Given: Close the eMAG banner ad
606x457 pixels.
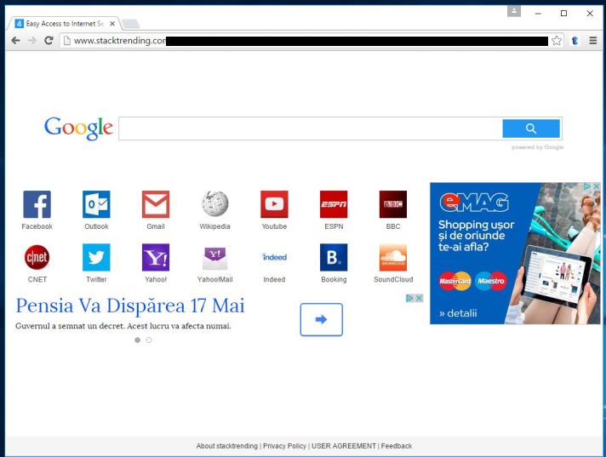Looking at the screenshot, I should click(x=597, y=186).
